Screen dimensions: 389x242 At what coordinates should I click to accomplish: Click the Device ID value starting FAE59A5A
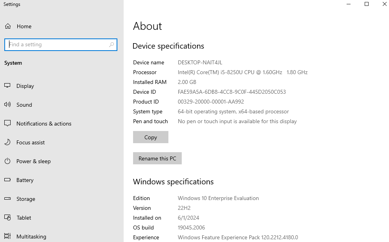[x=232, y=92]
